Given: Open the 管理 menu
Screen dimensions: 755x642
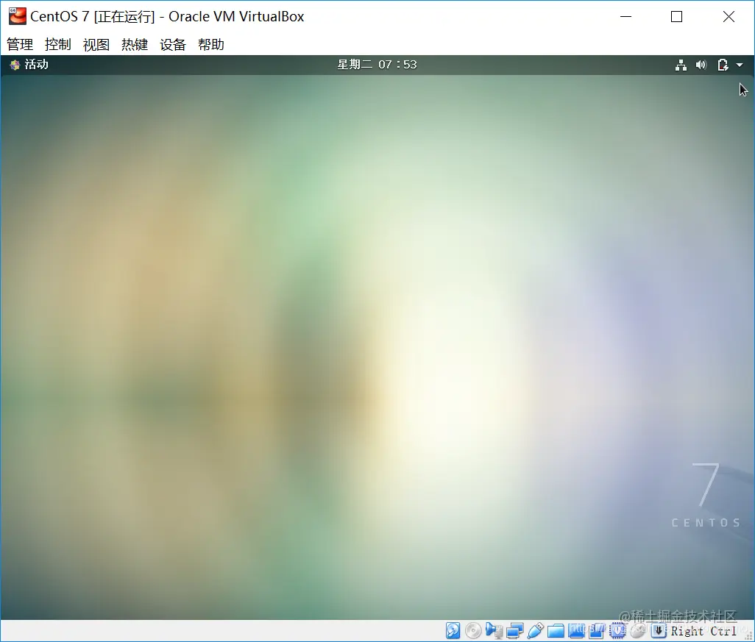Looking at the screenshot, I should click(20, 45).
